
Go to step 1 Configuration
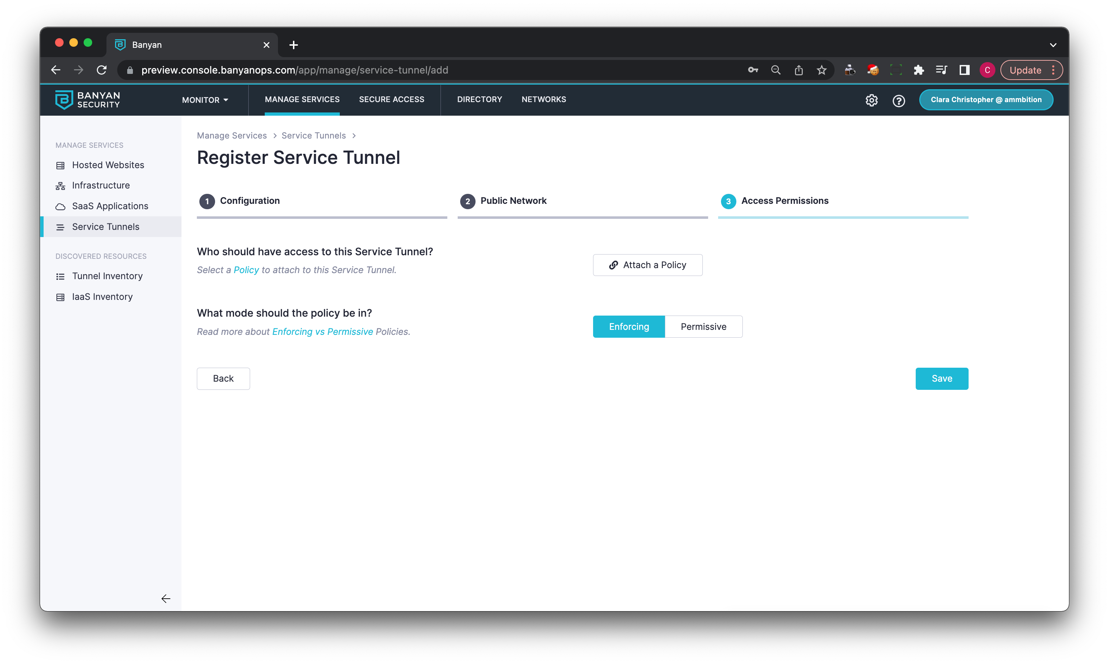click(x=249, y=201)
